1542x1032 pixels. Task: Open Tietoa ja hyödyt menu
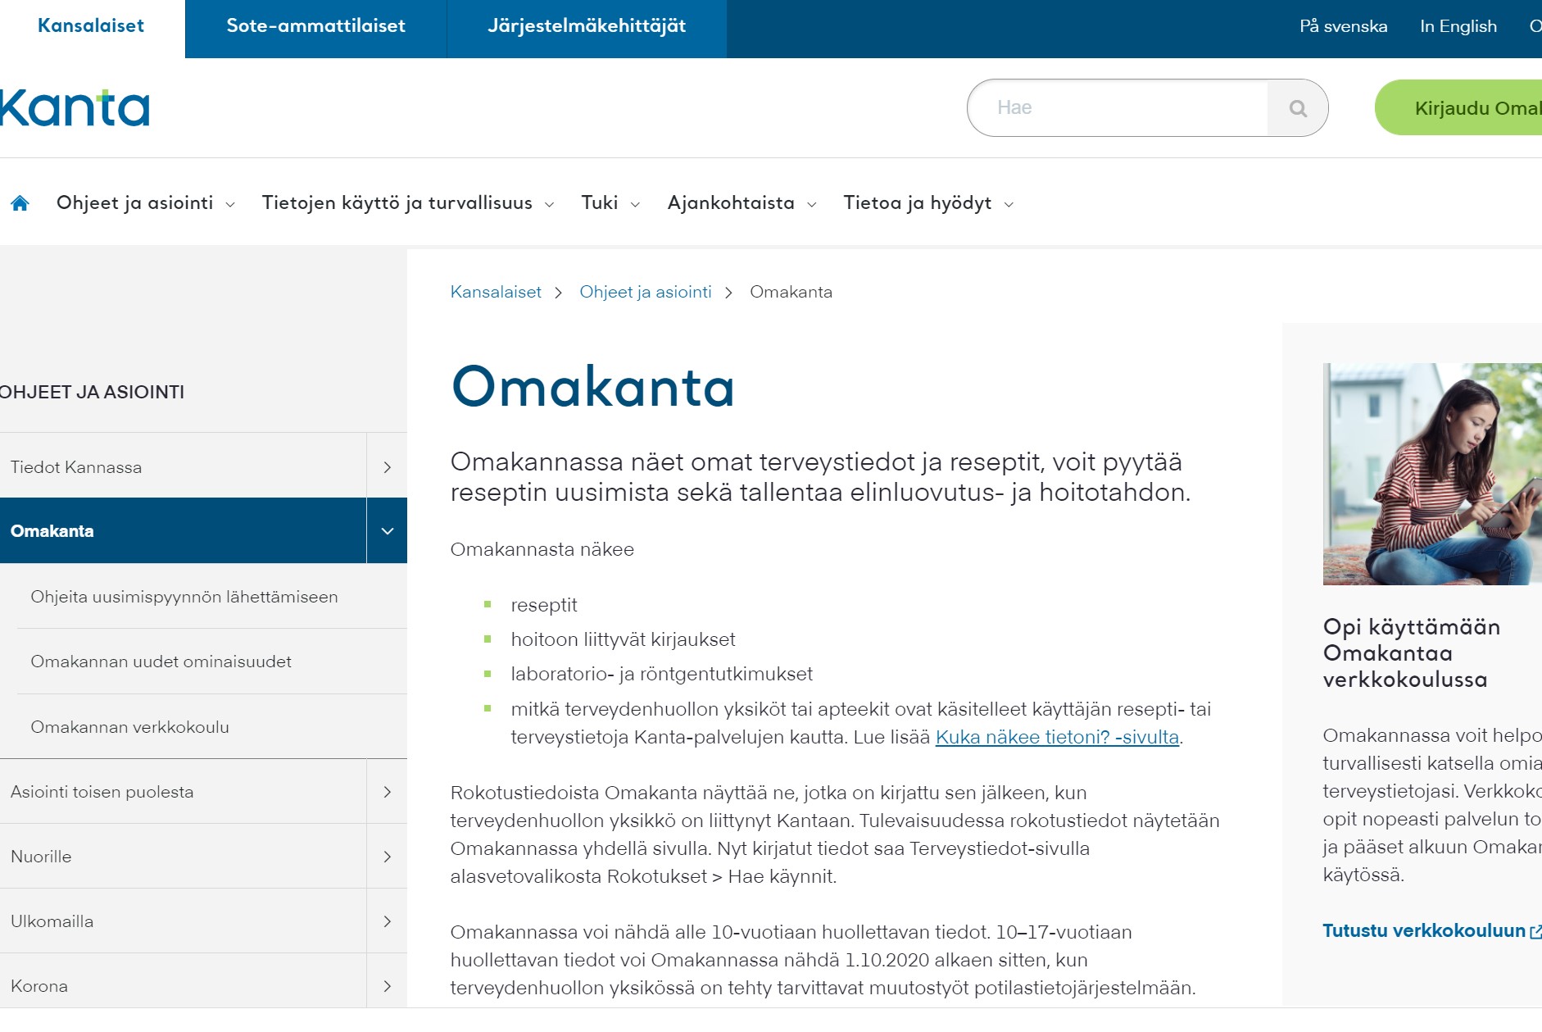pyautogui.click(x=918, y=203)
